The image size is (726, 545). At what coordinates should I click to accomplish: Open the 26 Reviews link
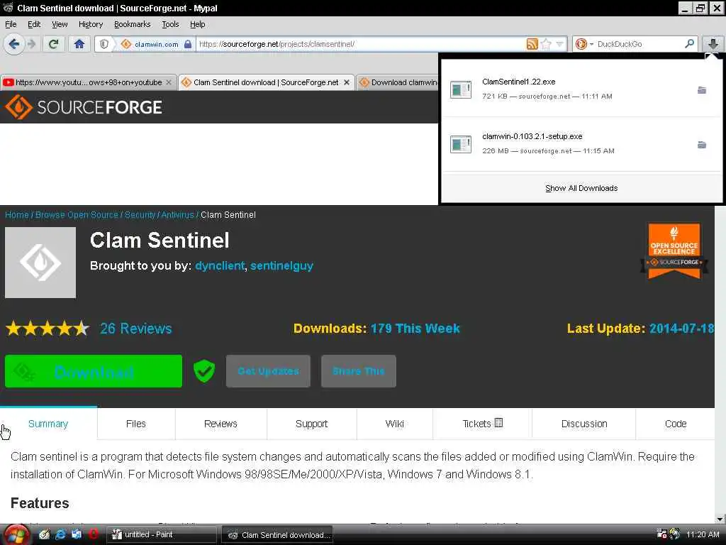point(135,329)
